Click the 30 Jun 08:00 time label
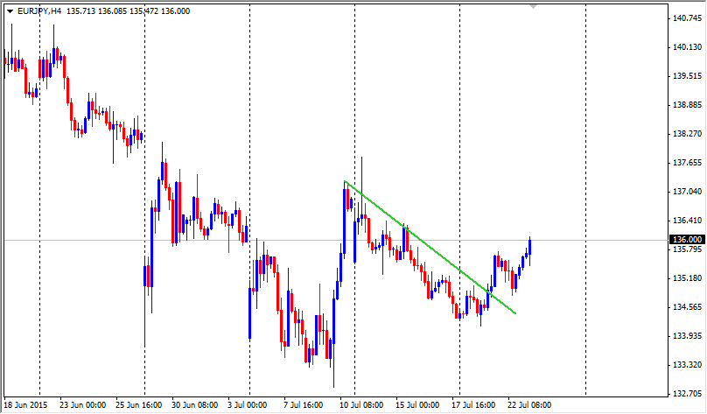This screenshot has height=414, width=707. (x=195, y=405)
